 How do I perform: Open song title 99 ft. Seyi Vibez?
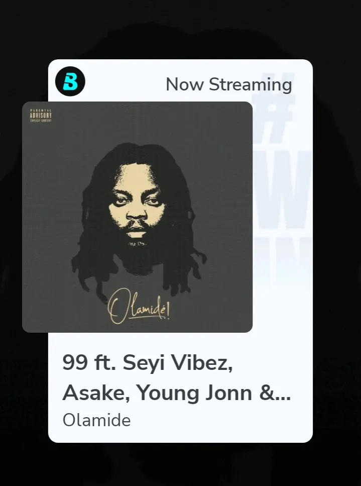177,377
